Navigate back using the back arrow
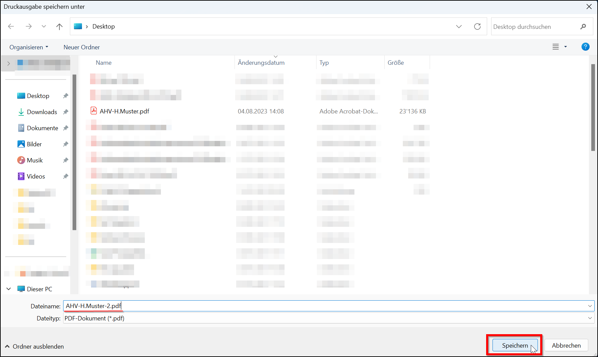This screenshot has height=357, width=598. (11, 26)
